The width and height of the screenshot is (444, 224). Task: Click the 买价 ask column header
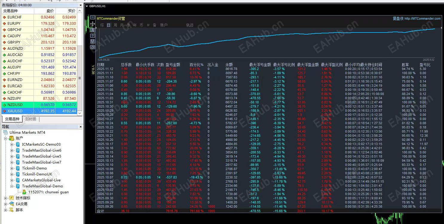click(66, 11)
